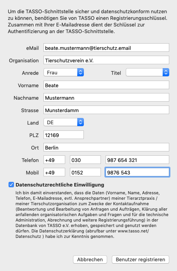Select the Strasse field with Munsterdamm

[106, 110]
